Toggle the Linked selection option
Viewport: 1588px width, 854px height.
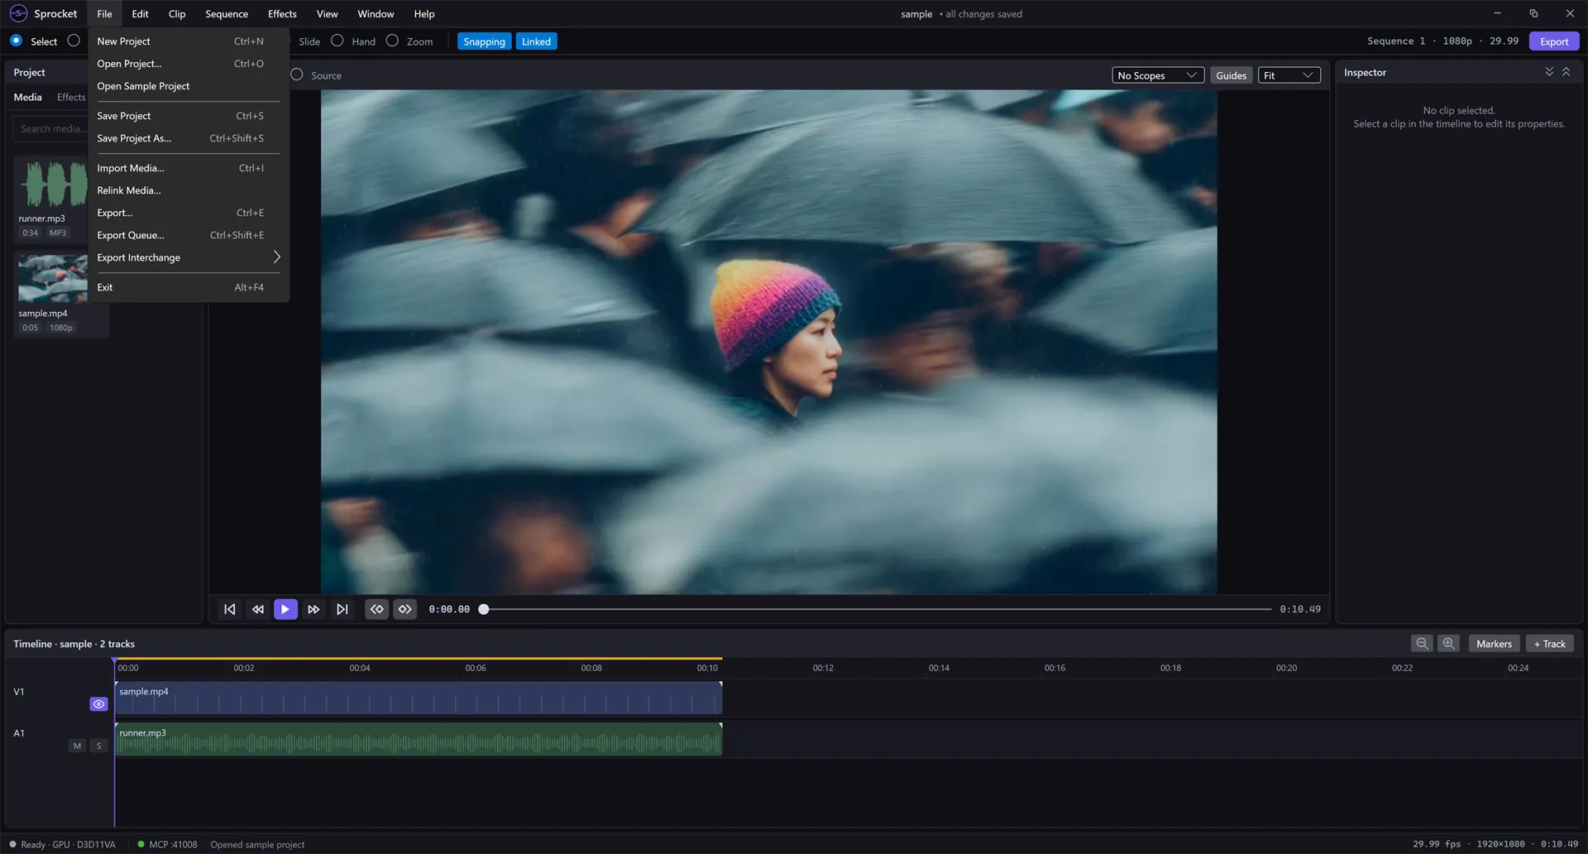(x=536, y=41)
